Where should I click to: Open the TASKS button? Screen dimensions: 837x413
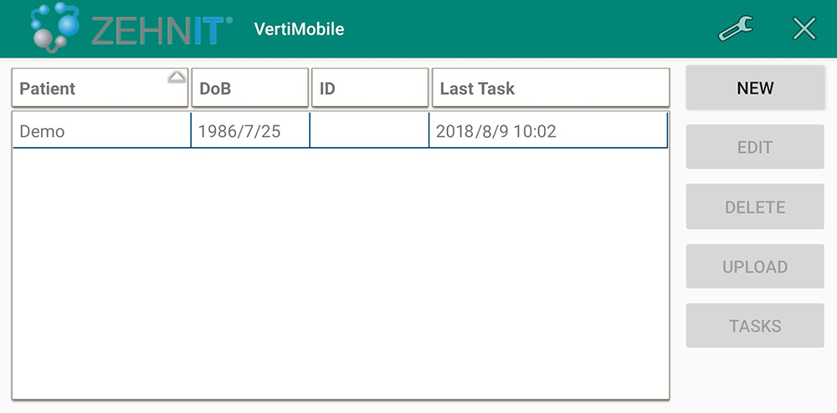point(755,326)
